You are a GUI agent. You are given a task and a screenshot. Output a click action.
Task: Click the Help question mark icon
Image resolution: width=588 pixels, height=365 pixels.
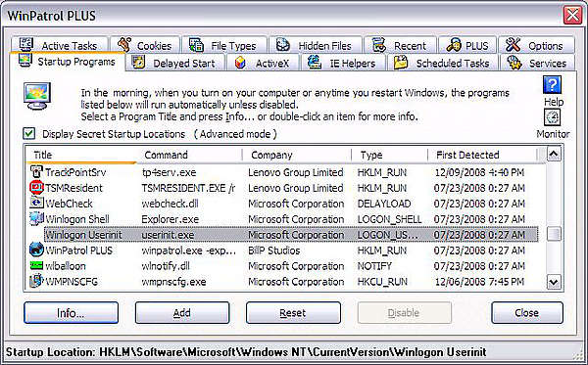[552, 85]
